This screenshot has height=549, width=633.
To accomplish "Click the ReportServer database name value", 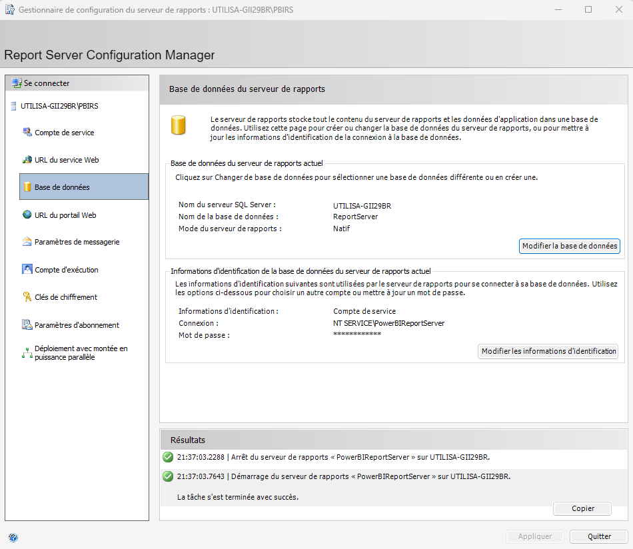I will point(355,217).
